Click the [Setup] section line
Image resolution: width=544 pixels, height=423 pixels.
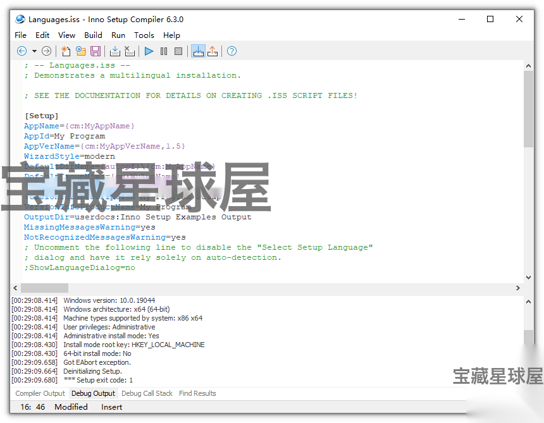[41, 116]
